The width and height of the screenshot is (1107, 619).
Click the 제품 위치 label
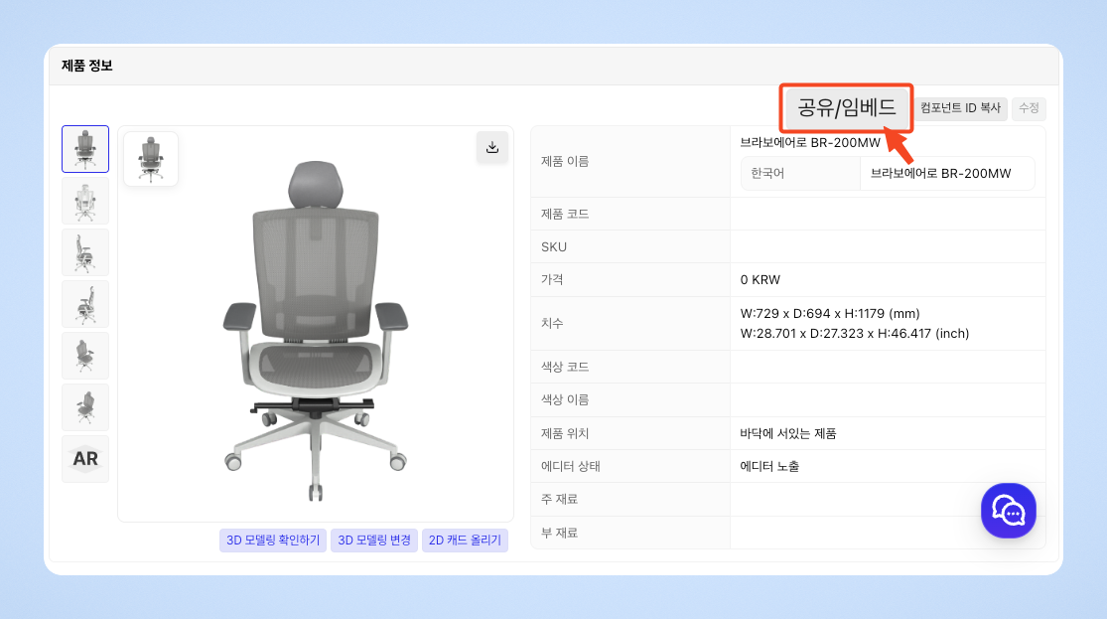tap(565, 433)
